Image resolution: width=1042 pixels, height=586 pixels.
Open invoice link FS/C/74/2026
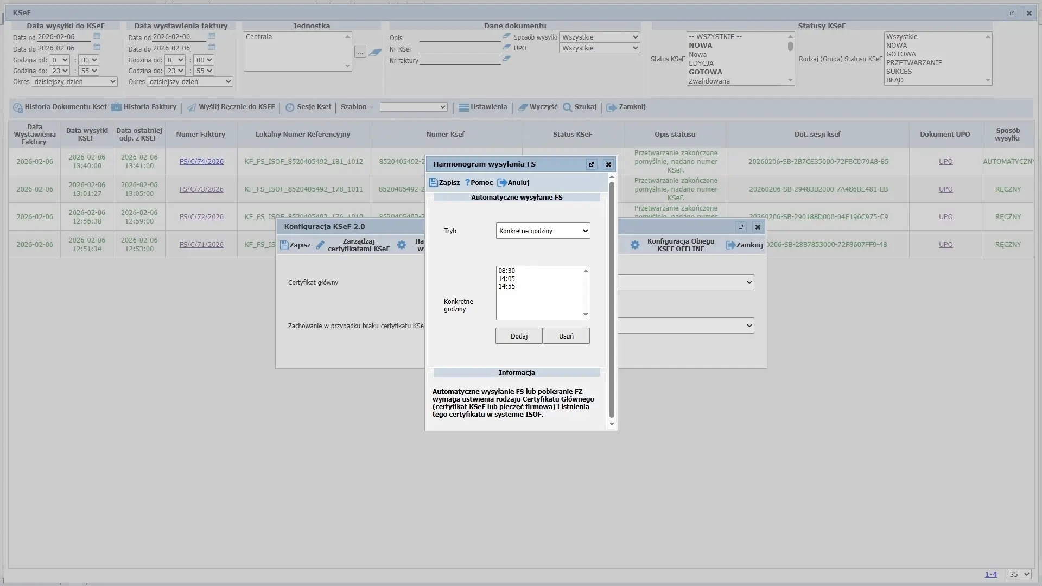201,162
